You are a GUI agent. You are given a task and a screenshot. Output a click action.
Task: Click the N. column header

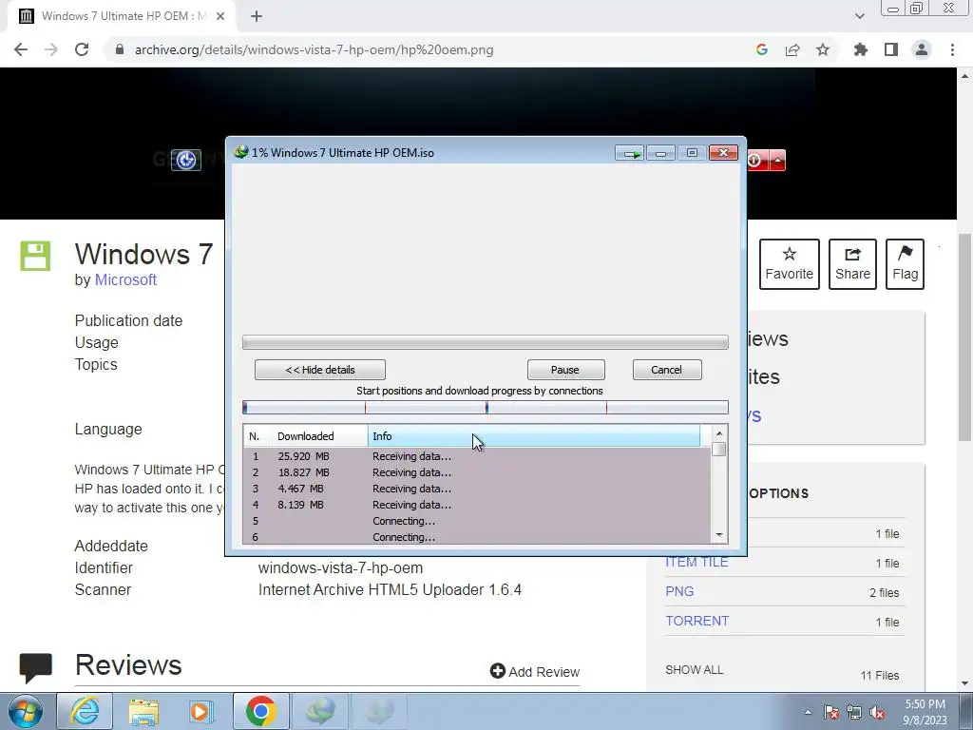[x=258, y=436]
